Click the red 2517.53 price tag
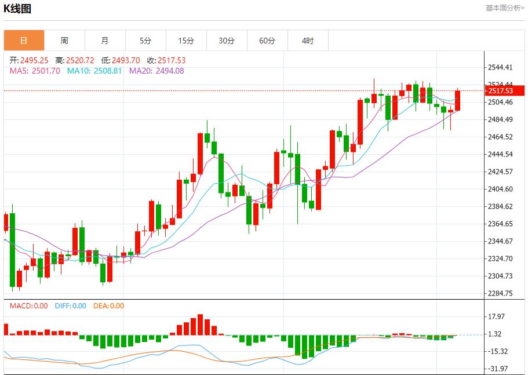This screenshot has height=375, width=528. [x=503, y=91]
